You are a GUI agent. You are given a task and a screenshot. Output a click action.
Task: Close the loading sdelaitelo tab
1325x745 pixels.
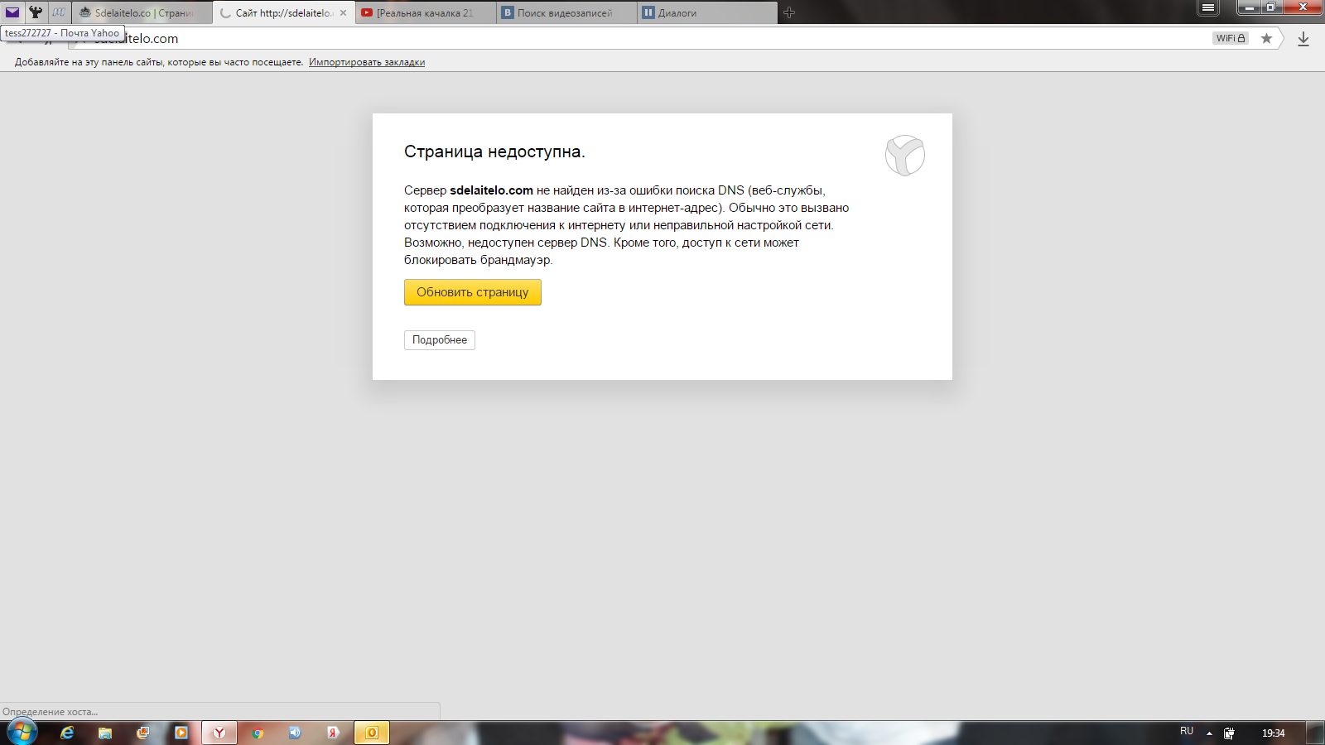[343, 13]
